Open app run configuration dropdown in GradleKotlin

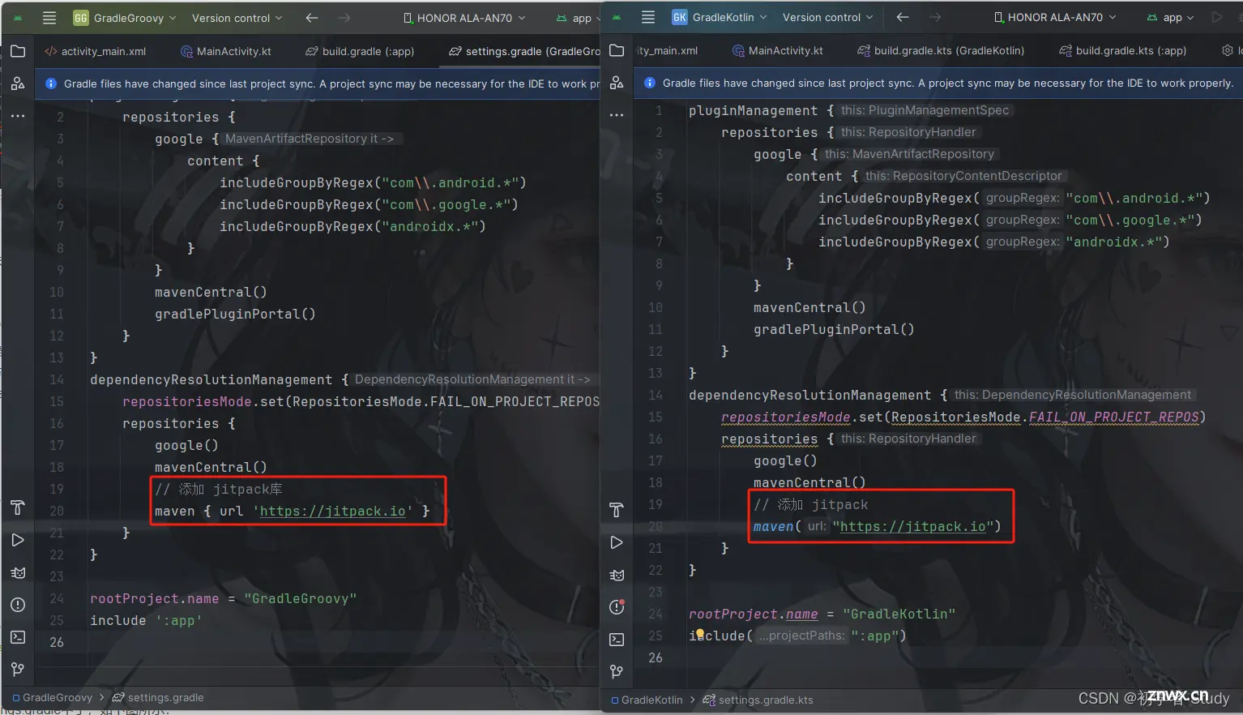(1171, 17)
